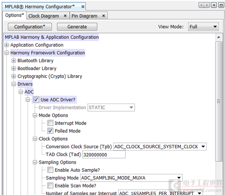The width and height of the screenshot is (225, 195).
Task: Select MPLAB Harmony & Application Configuration row
Action: pyautogui.click(x=52, y=37)
